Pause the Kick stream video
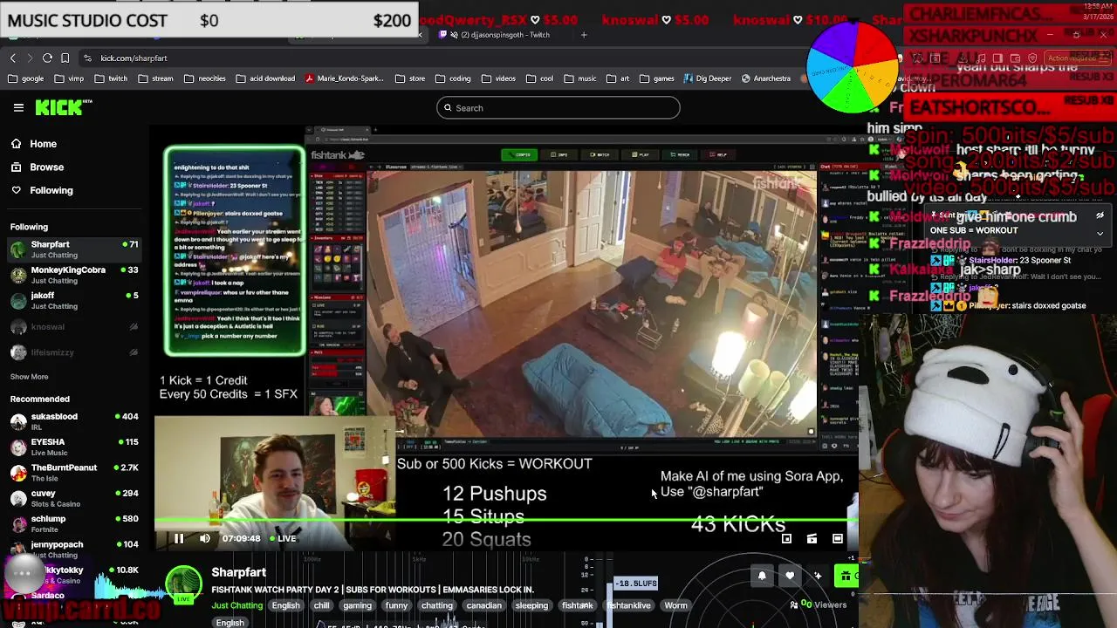This screenshot has width=1117, height=628. point(179,538)
